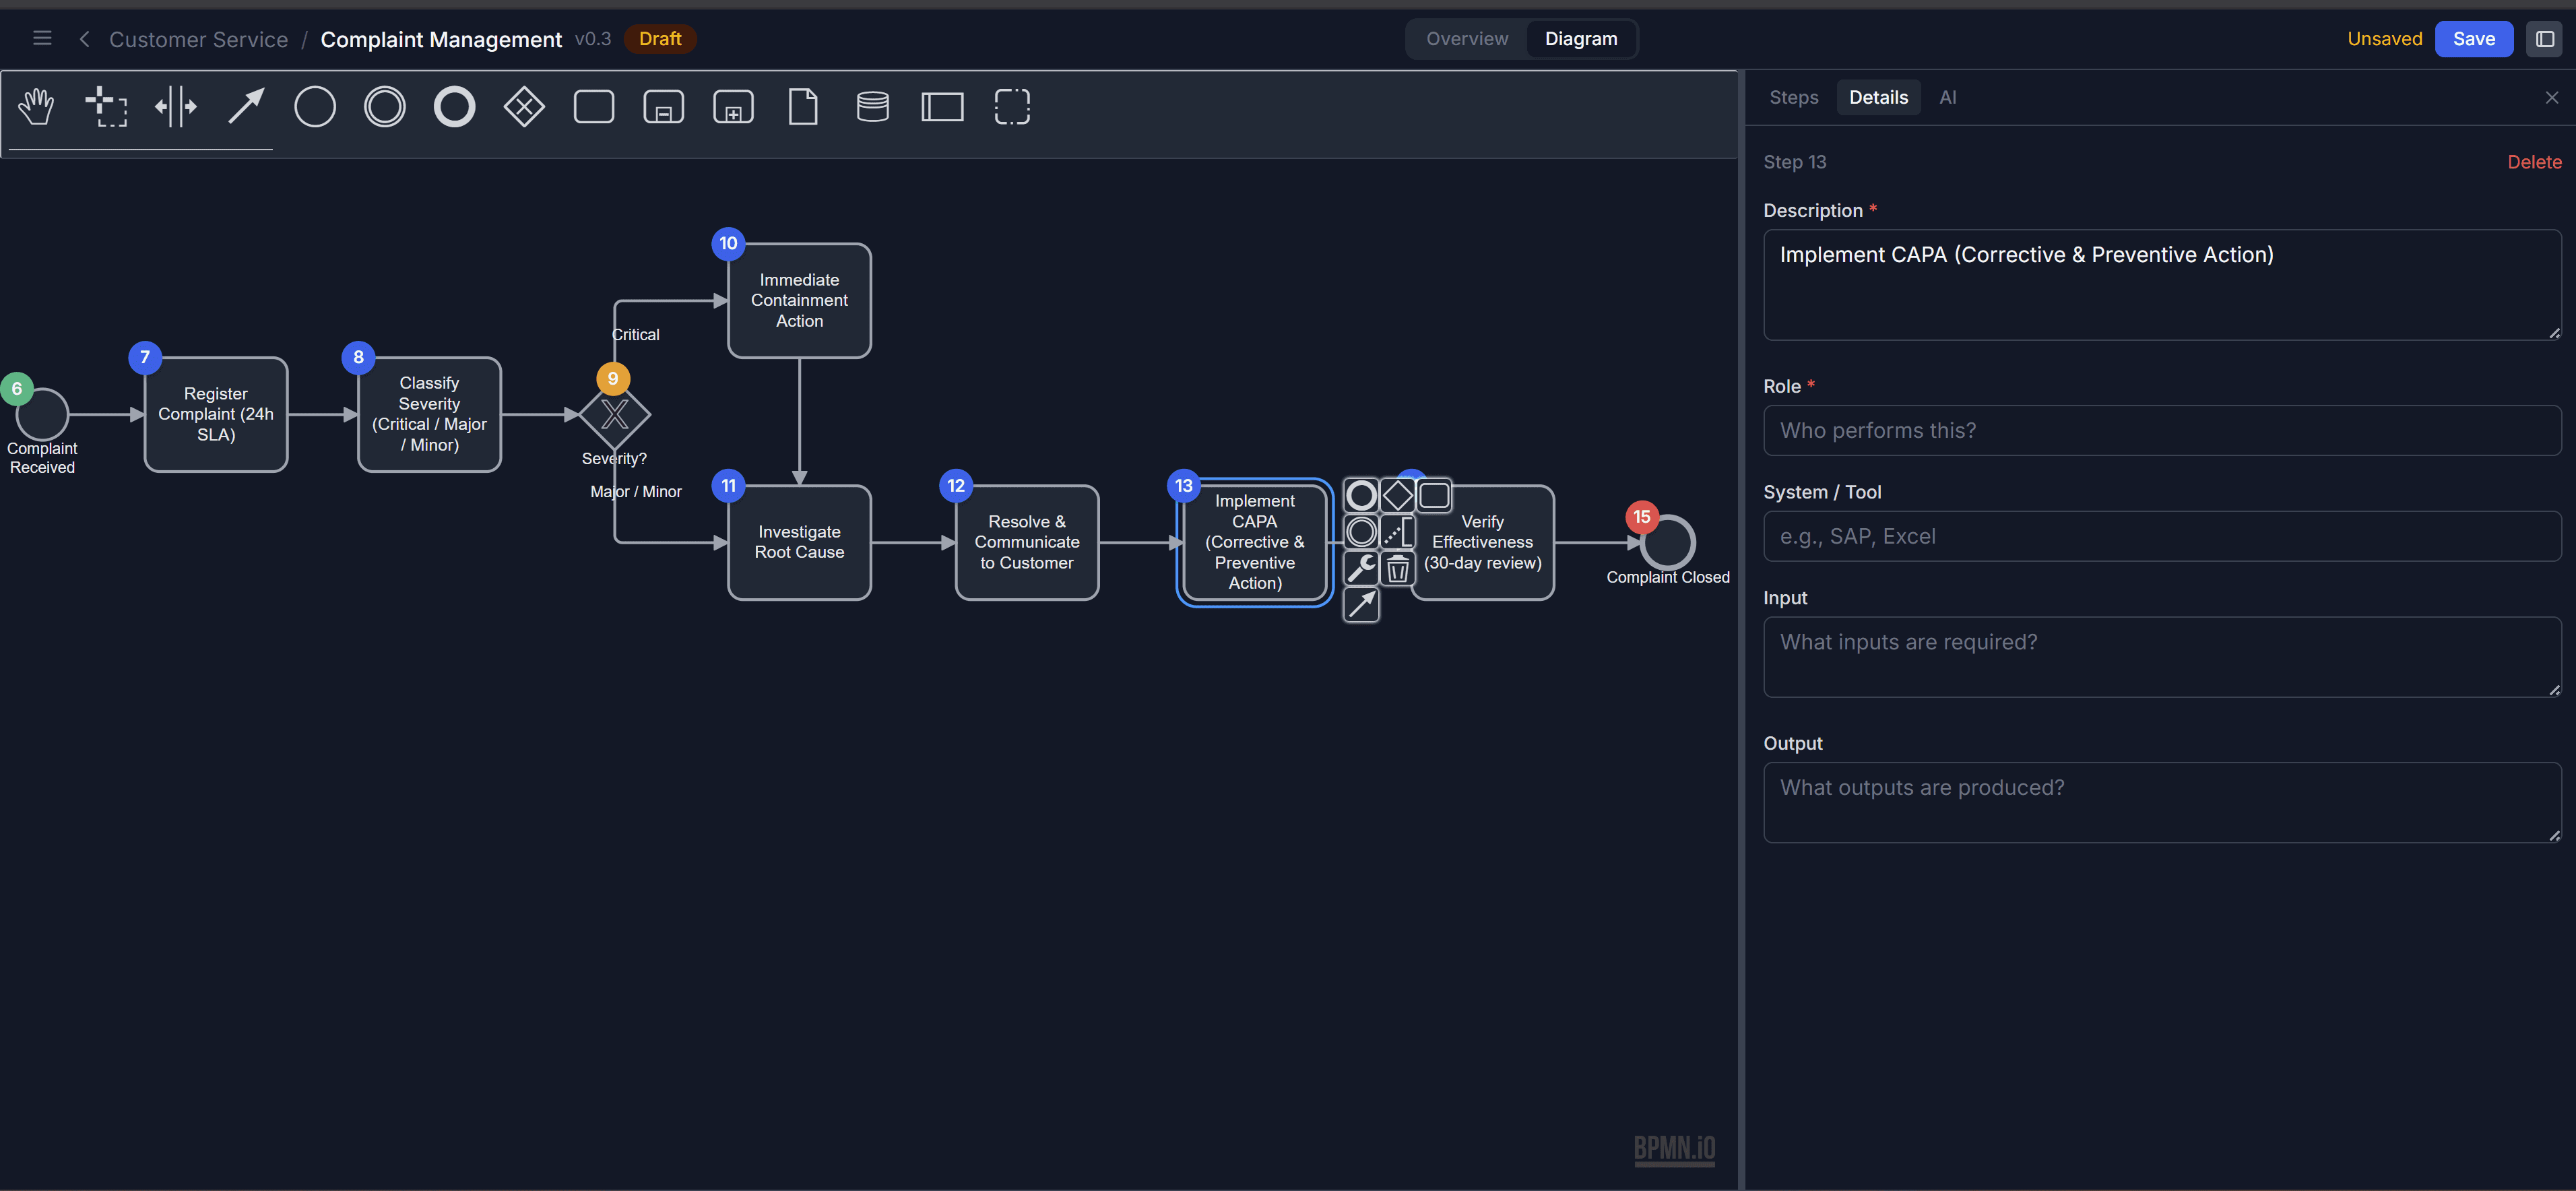Create a data store from the palette
This screenshot has width=2576, height=1191.
[872, 106]
